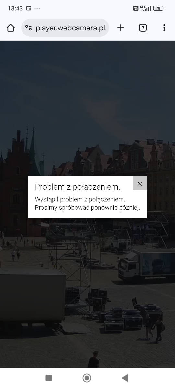Tap the three dots in status bar
Viewport: 175px width, 389px height.
tap(37, 8)
